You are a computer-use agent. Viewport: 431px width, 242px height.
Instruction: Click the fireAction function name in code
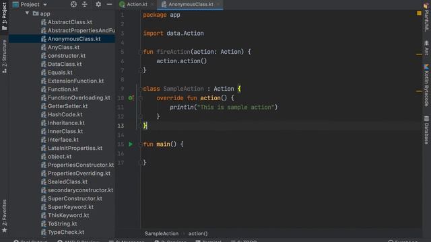pyautogui.click(x=173, y=52)
